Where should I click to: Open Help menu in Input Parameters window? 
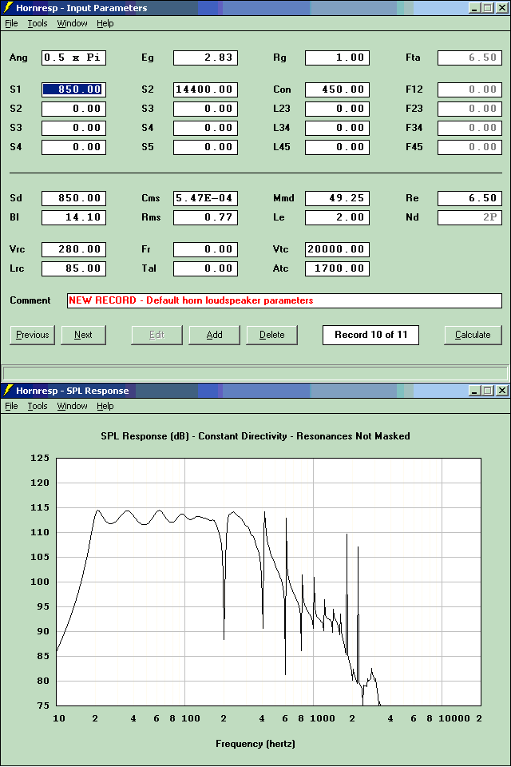click(105, 23)
